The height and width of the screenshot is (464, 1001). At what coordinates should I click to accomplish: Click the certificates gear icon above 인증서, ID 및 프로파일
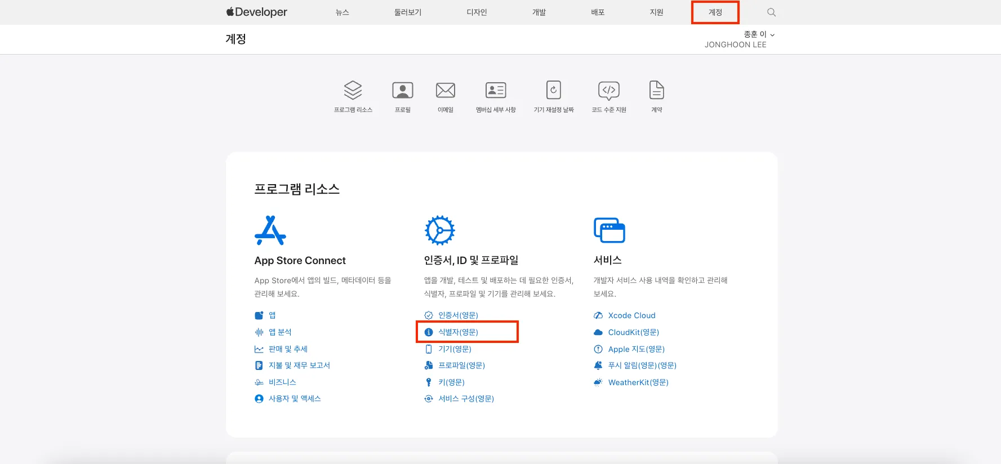(x=440, y=230)
